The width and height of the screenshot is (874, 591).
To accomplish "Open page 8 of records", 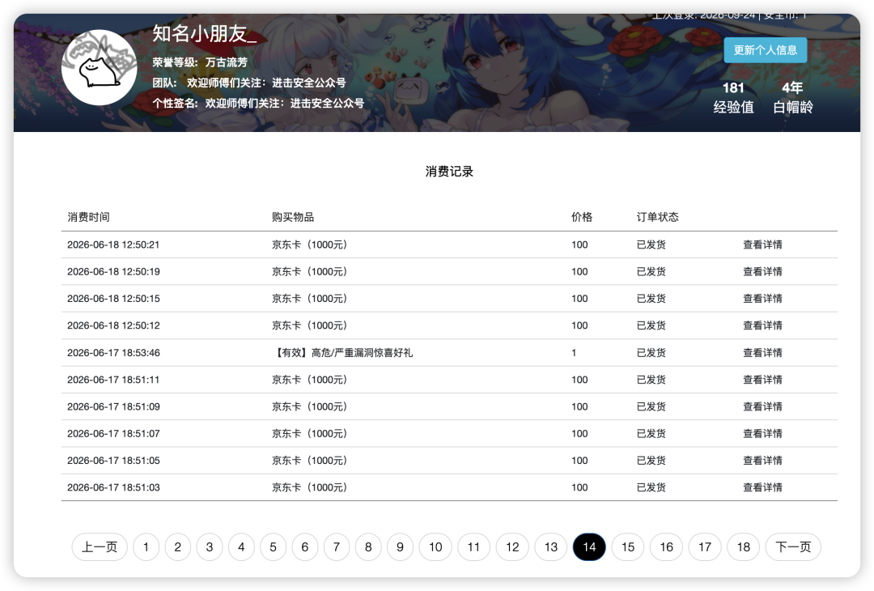I will [368, 547].
